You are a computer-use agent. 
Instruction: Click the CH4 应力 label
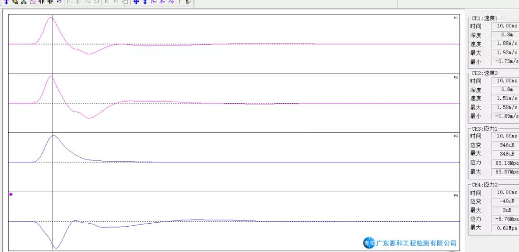pos(476,219)
